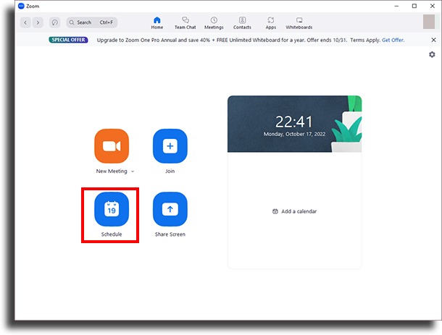
Task: Click into the Search field
Action: point(92,22)
